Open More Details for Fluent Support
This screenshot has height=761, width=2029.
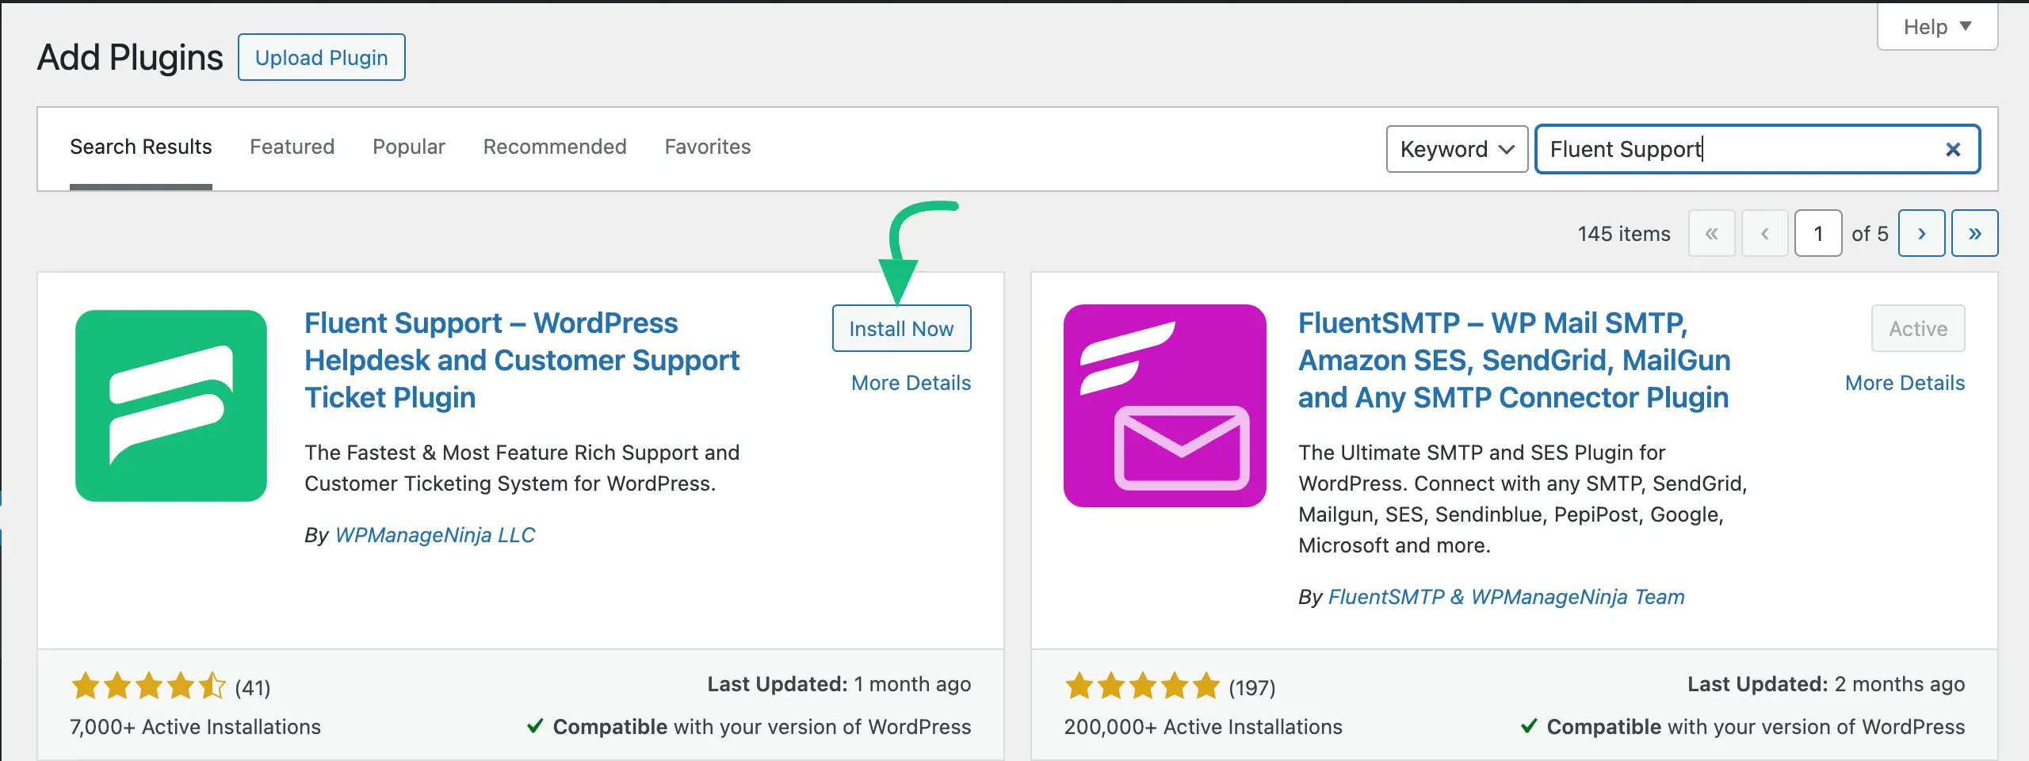pos(910,382)
